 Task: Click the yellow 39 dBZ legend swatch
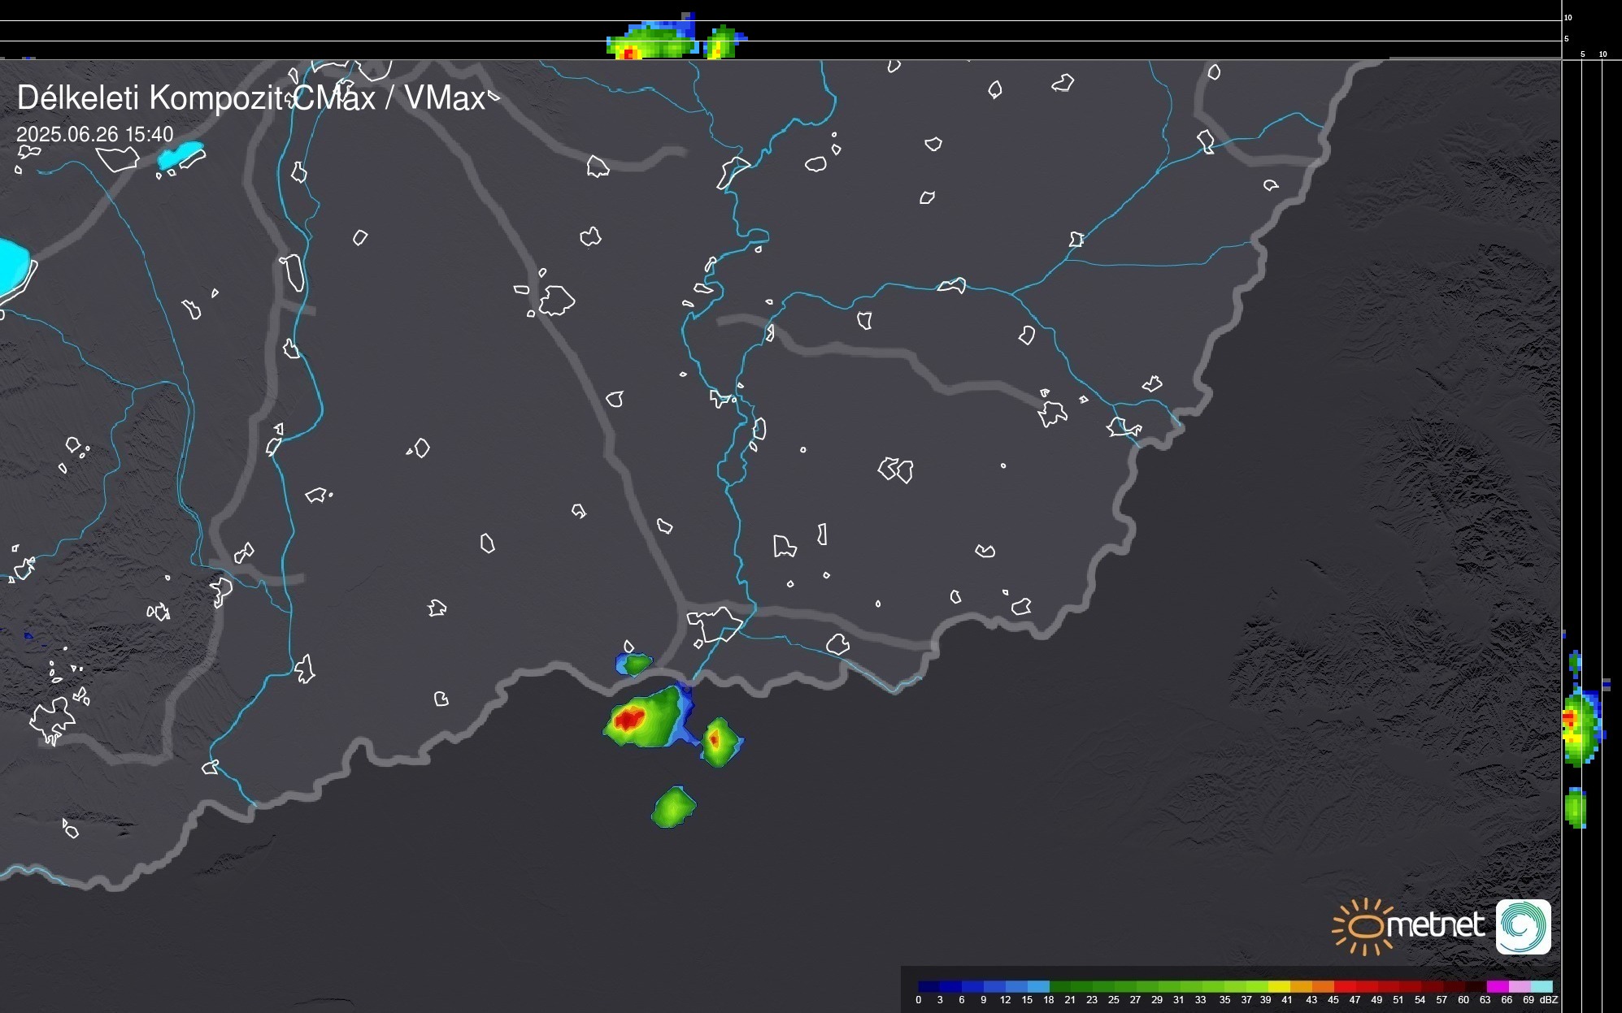coord(1277,986)
